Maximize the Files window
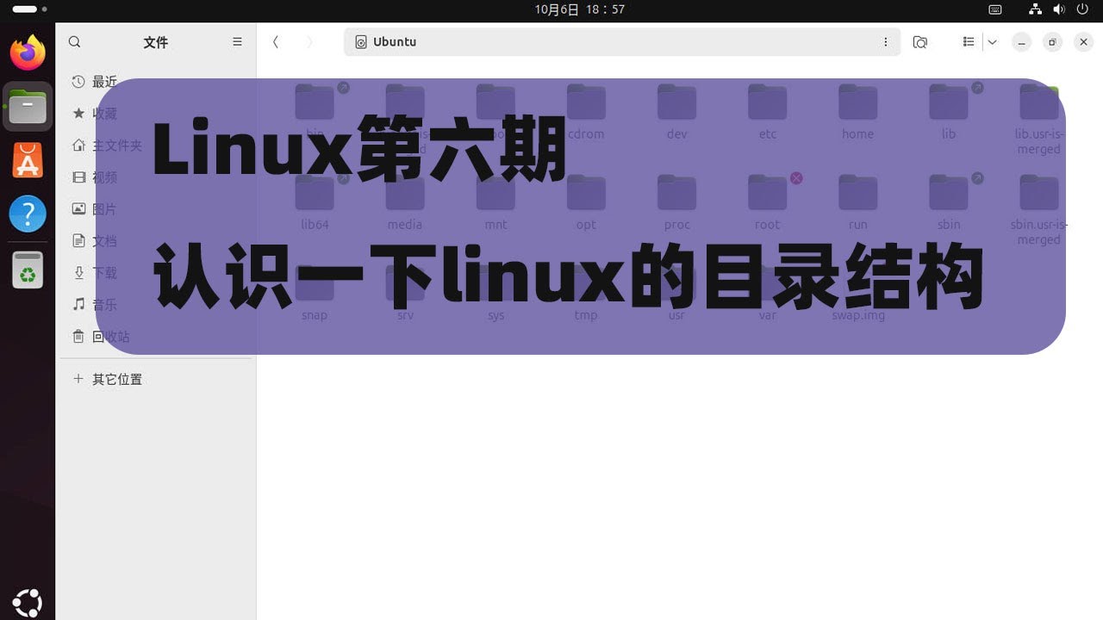The image size is (1103, 620). [x=1052, y=42]
